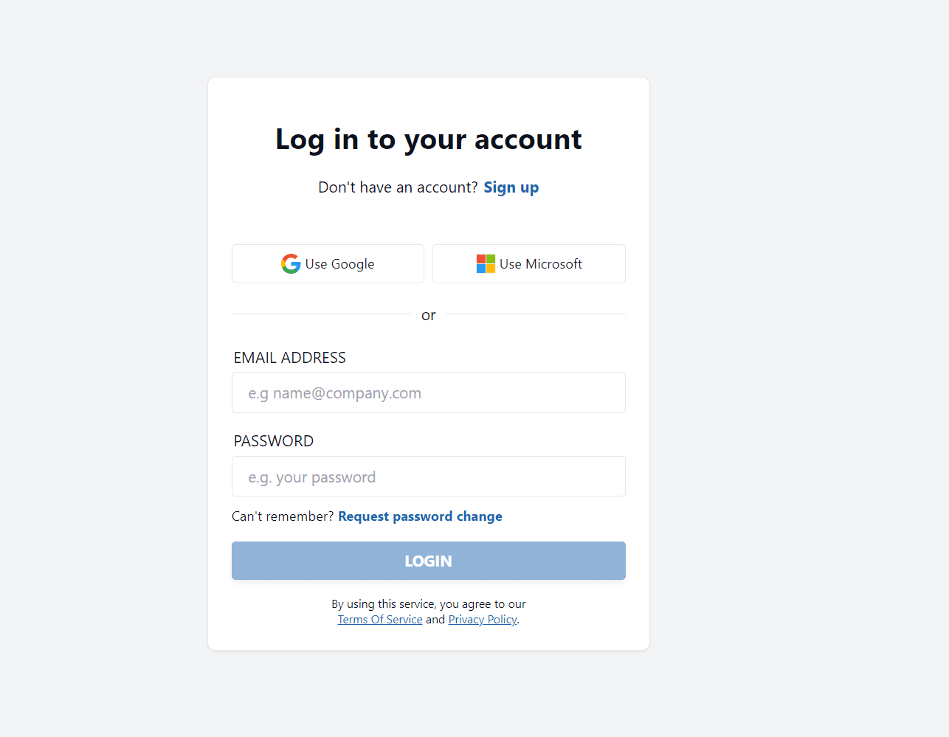Screen dimensions: 949x737
Task: Click the 'Log in to your account' heading
Action: pyautogui.click(x=428, y=139)
